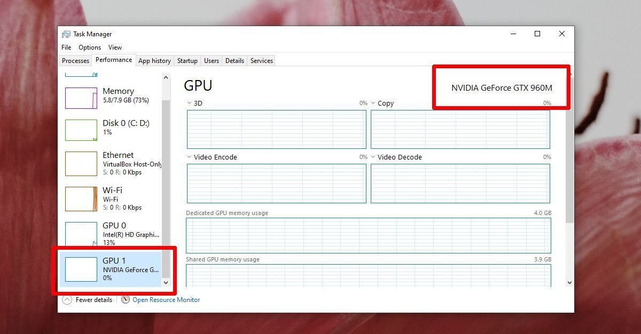Maximize the Task Manager window
The image size is (641, 334).
tap(537, 34)
